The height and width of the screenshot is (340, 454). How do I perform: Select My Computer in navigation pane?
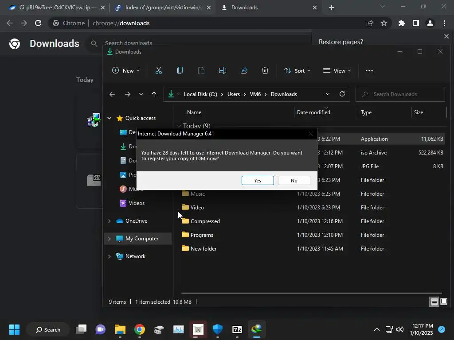[141, 239]
